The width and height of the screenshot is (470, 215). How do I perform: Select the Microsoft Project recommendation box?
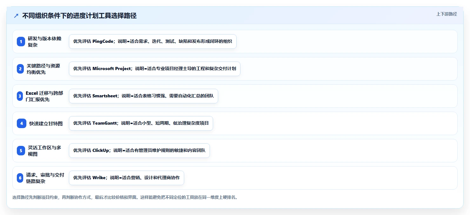coord(155,69)
